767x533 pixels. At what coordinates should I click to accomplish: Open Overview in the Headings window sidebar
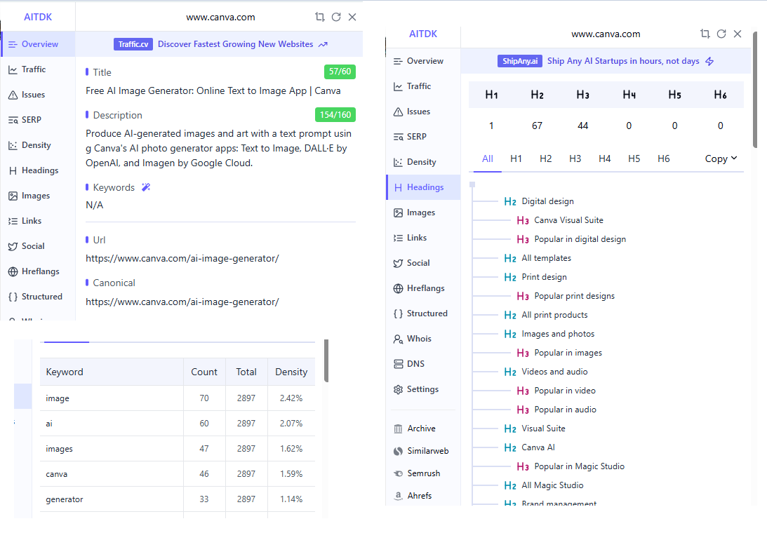pos(425,61)
